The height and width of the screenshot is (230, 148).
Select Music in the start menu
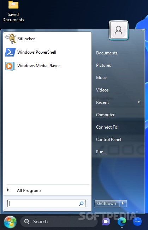point(101,78)
